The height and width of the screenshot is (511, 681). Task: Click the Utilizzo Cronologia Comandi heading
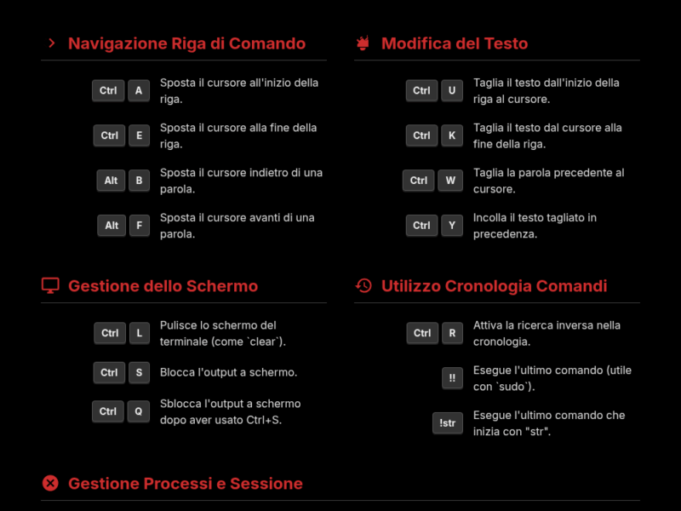(494, 286)
